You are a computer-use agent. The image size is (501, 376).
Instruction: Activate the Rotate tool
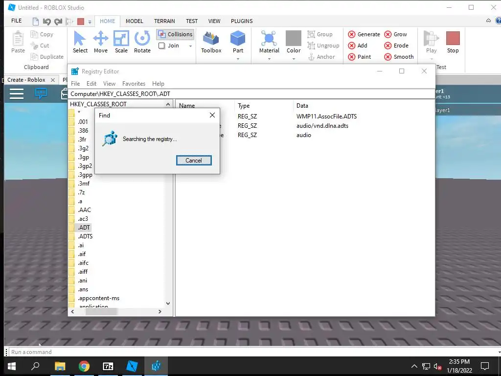[142, 42]
